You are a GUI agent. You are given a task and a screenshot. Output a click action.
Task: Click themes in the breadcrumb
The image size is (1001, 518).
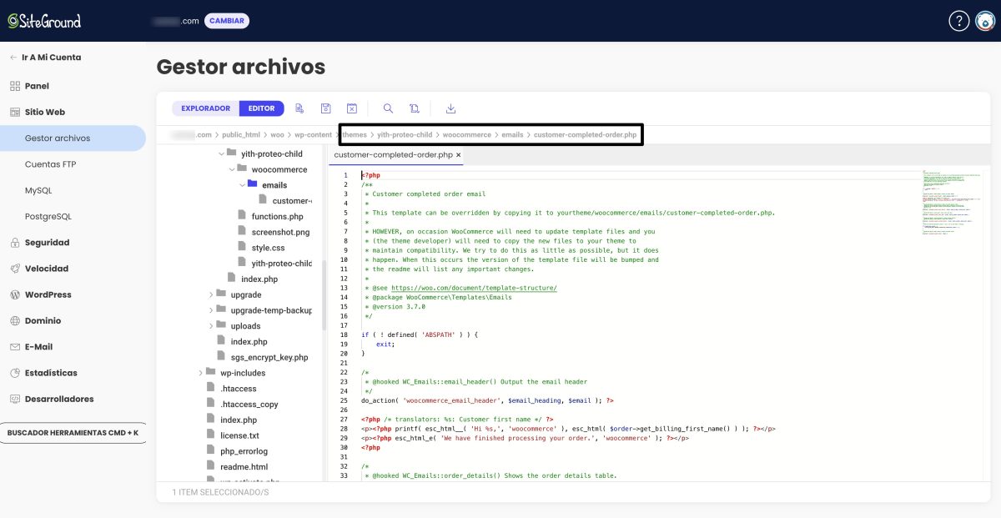355,134
